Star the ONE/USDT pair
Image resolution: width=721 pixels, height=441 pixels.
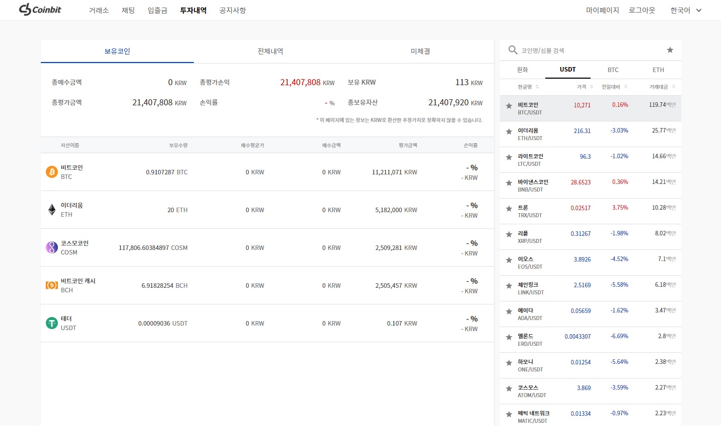click(x=509, y=363)
